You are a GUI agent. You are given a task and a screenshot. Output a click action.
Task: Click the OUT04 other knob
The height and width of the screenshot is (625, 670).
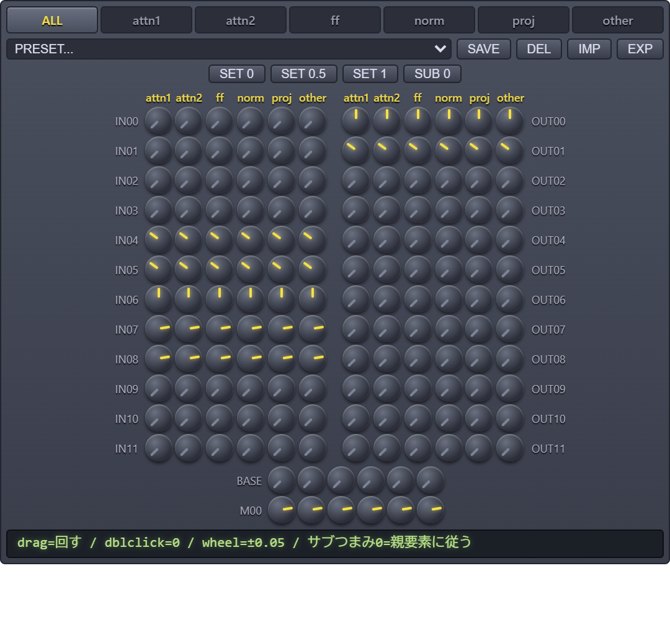point(510,240)
